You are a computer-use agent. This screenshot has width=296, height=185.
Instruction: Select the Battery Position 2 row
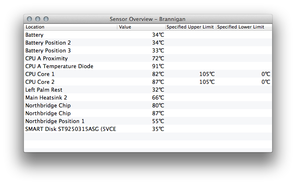(148, 43)
